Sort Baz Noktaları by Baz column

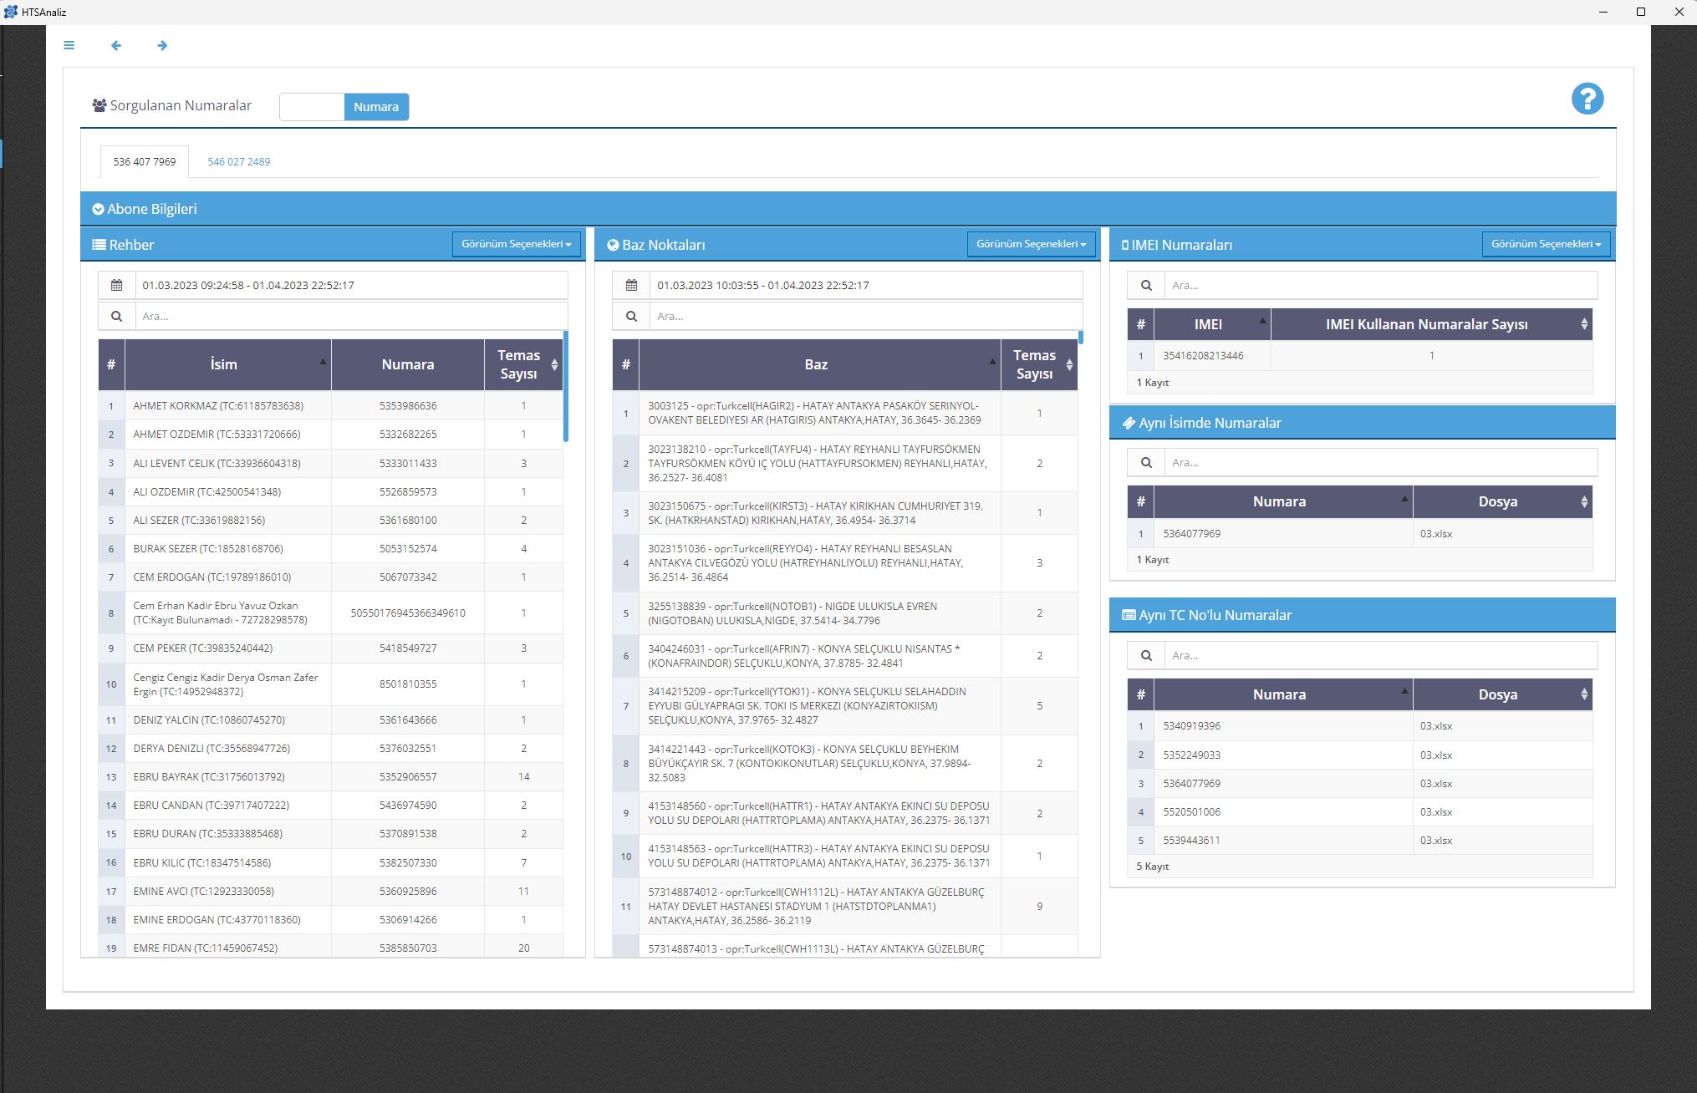coord(819,364)
